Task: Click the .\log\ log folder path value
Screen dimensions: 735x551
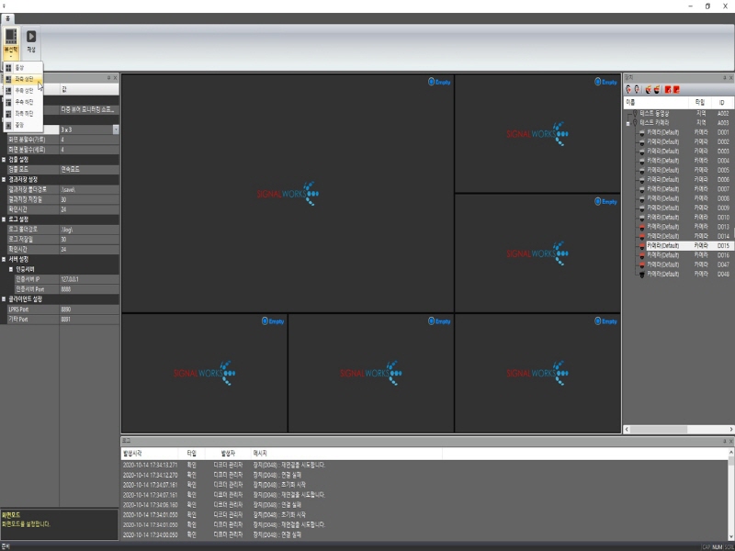Action: click(x=89, y=230)
